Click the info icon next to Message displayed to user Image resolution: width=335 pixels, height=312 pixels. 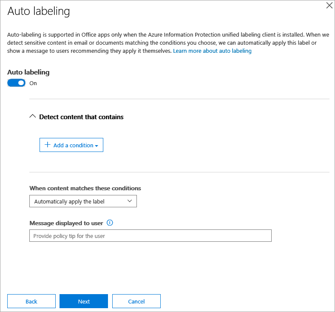[110, 223]
